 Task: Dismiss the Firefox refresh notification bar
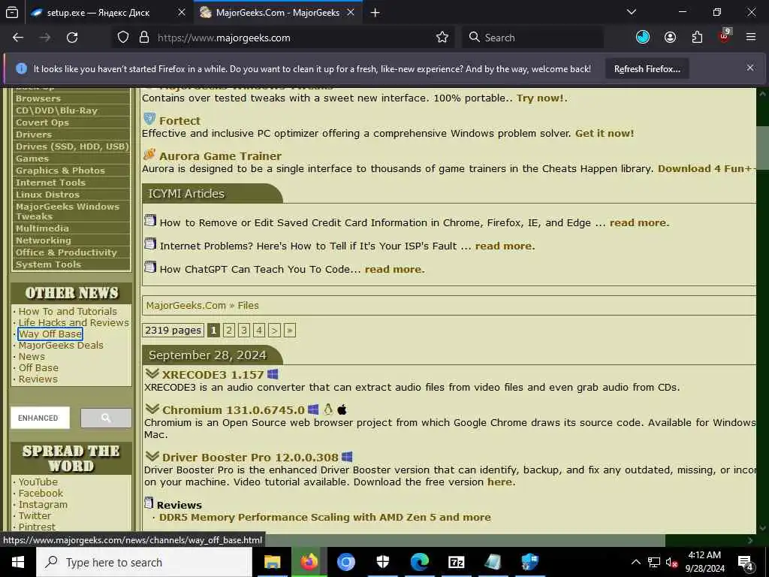coord(750,68)
